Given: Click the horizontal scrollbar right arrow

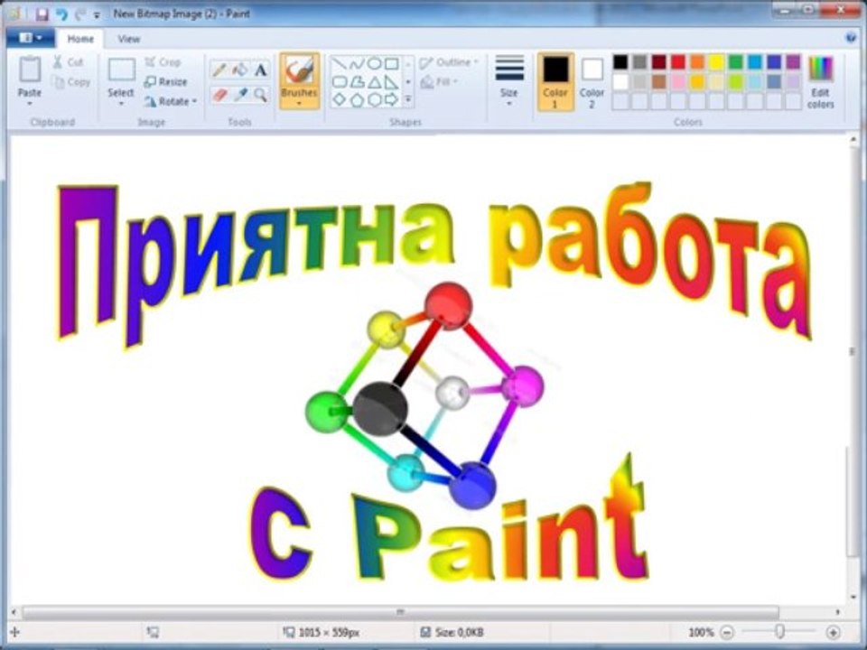Looking at the screenshot, I should (x=838, y=612).
